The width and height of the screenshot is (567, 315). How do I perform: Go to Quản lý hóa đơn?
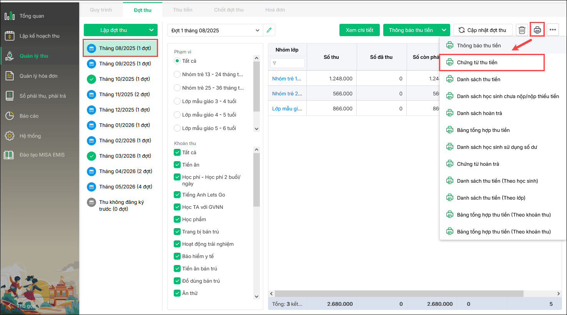pyautogui.click(x=38, y=76)
